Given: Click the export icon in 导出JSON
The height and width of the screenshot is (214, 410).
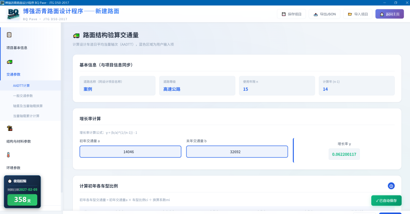Looking at the screenshot, I should pos(315,14).
